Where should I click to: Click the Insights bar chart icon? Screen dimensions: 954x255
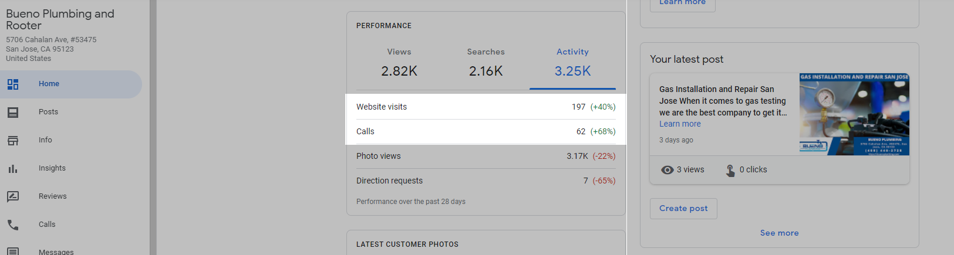tap(13, 169)
